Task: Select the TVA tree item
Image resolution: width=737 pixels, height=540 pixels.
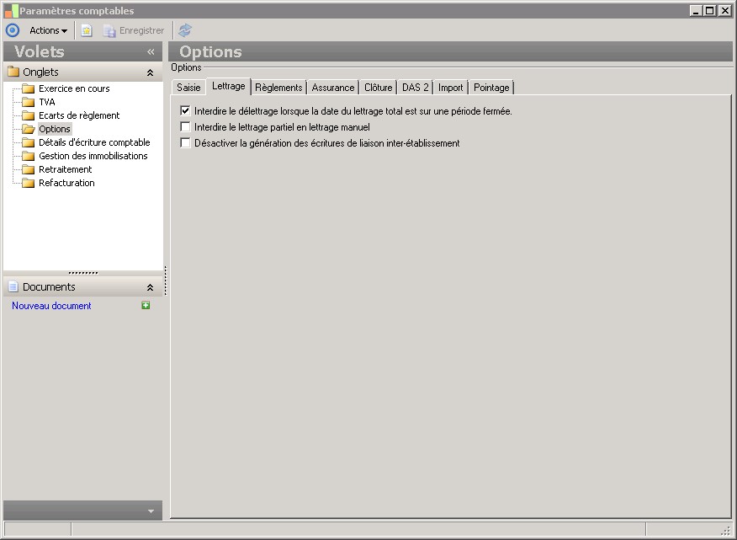Action: pyautogui.click(x=47, y=102)
